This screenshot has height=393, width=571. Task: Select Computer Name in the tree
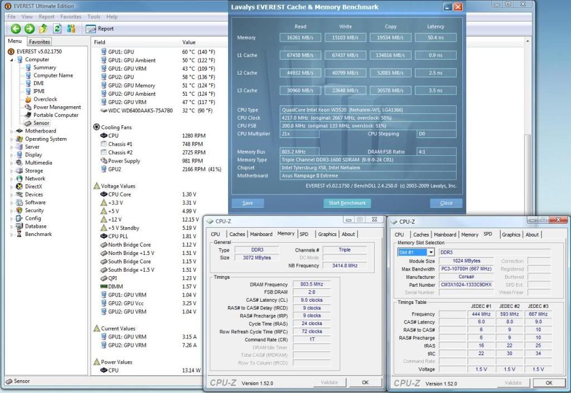click(x=53, y=75)
